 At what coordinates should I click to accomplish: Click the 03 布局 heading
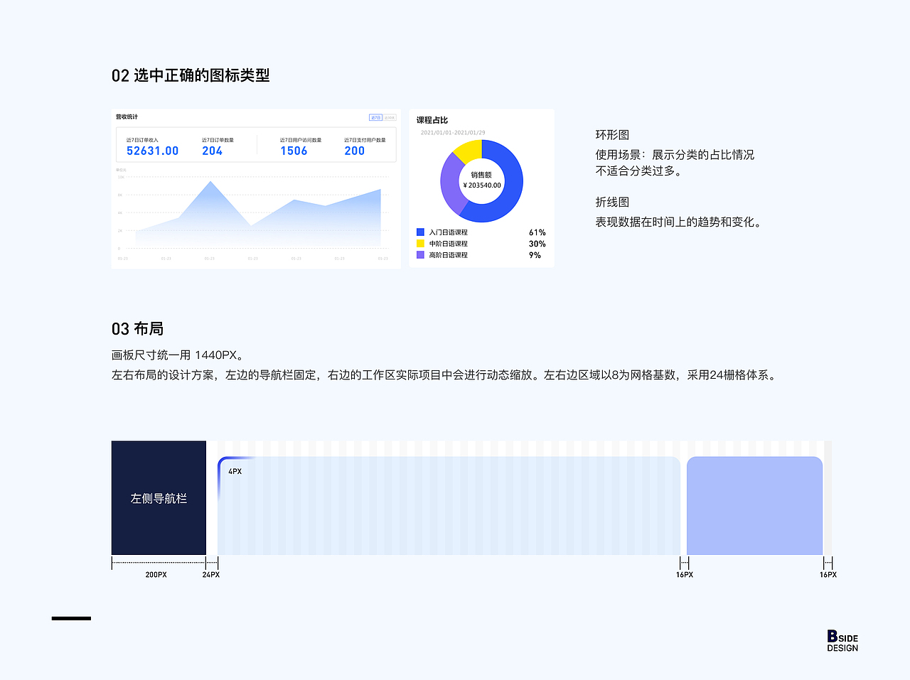(x=137, y=329)
